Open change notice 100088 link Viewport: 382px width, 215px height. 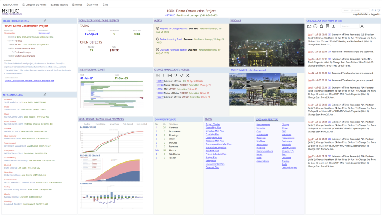[160, 85]
